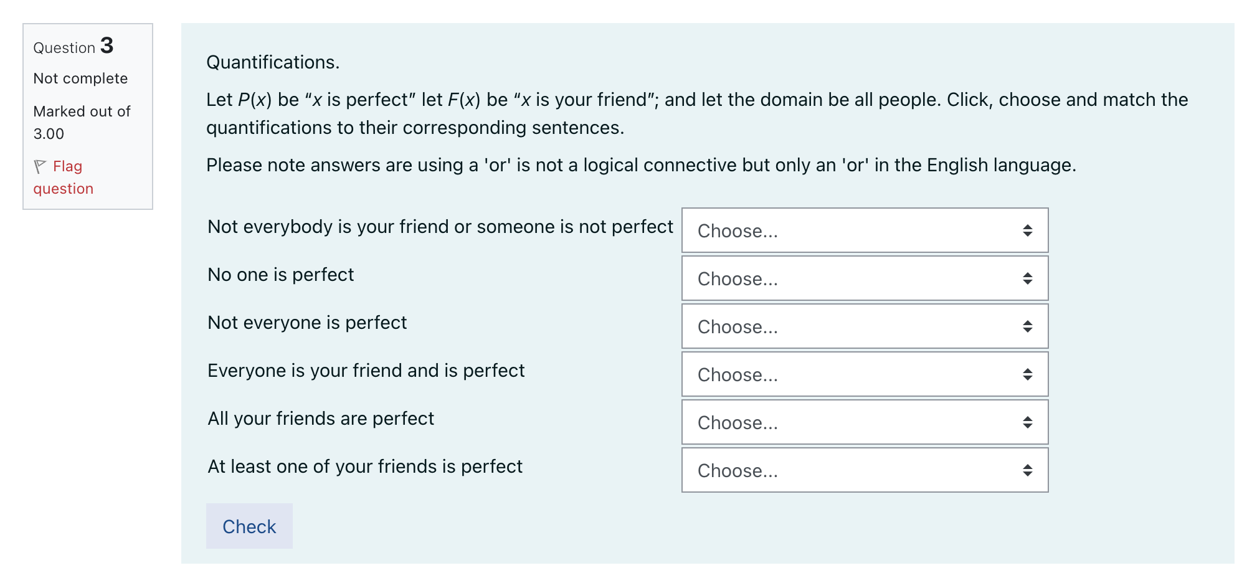Click the "Quantifications." title text
1252x578 pixels.
[x=273, y=62]
